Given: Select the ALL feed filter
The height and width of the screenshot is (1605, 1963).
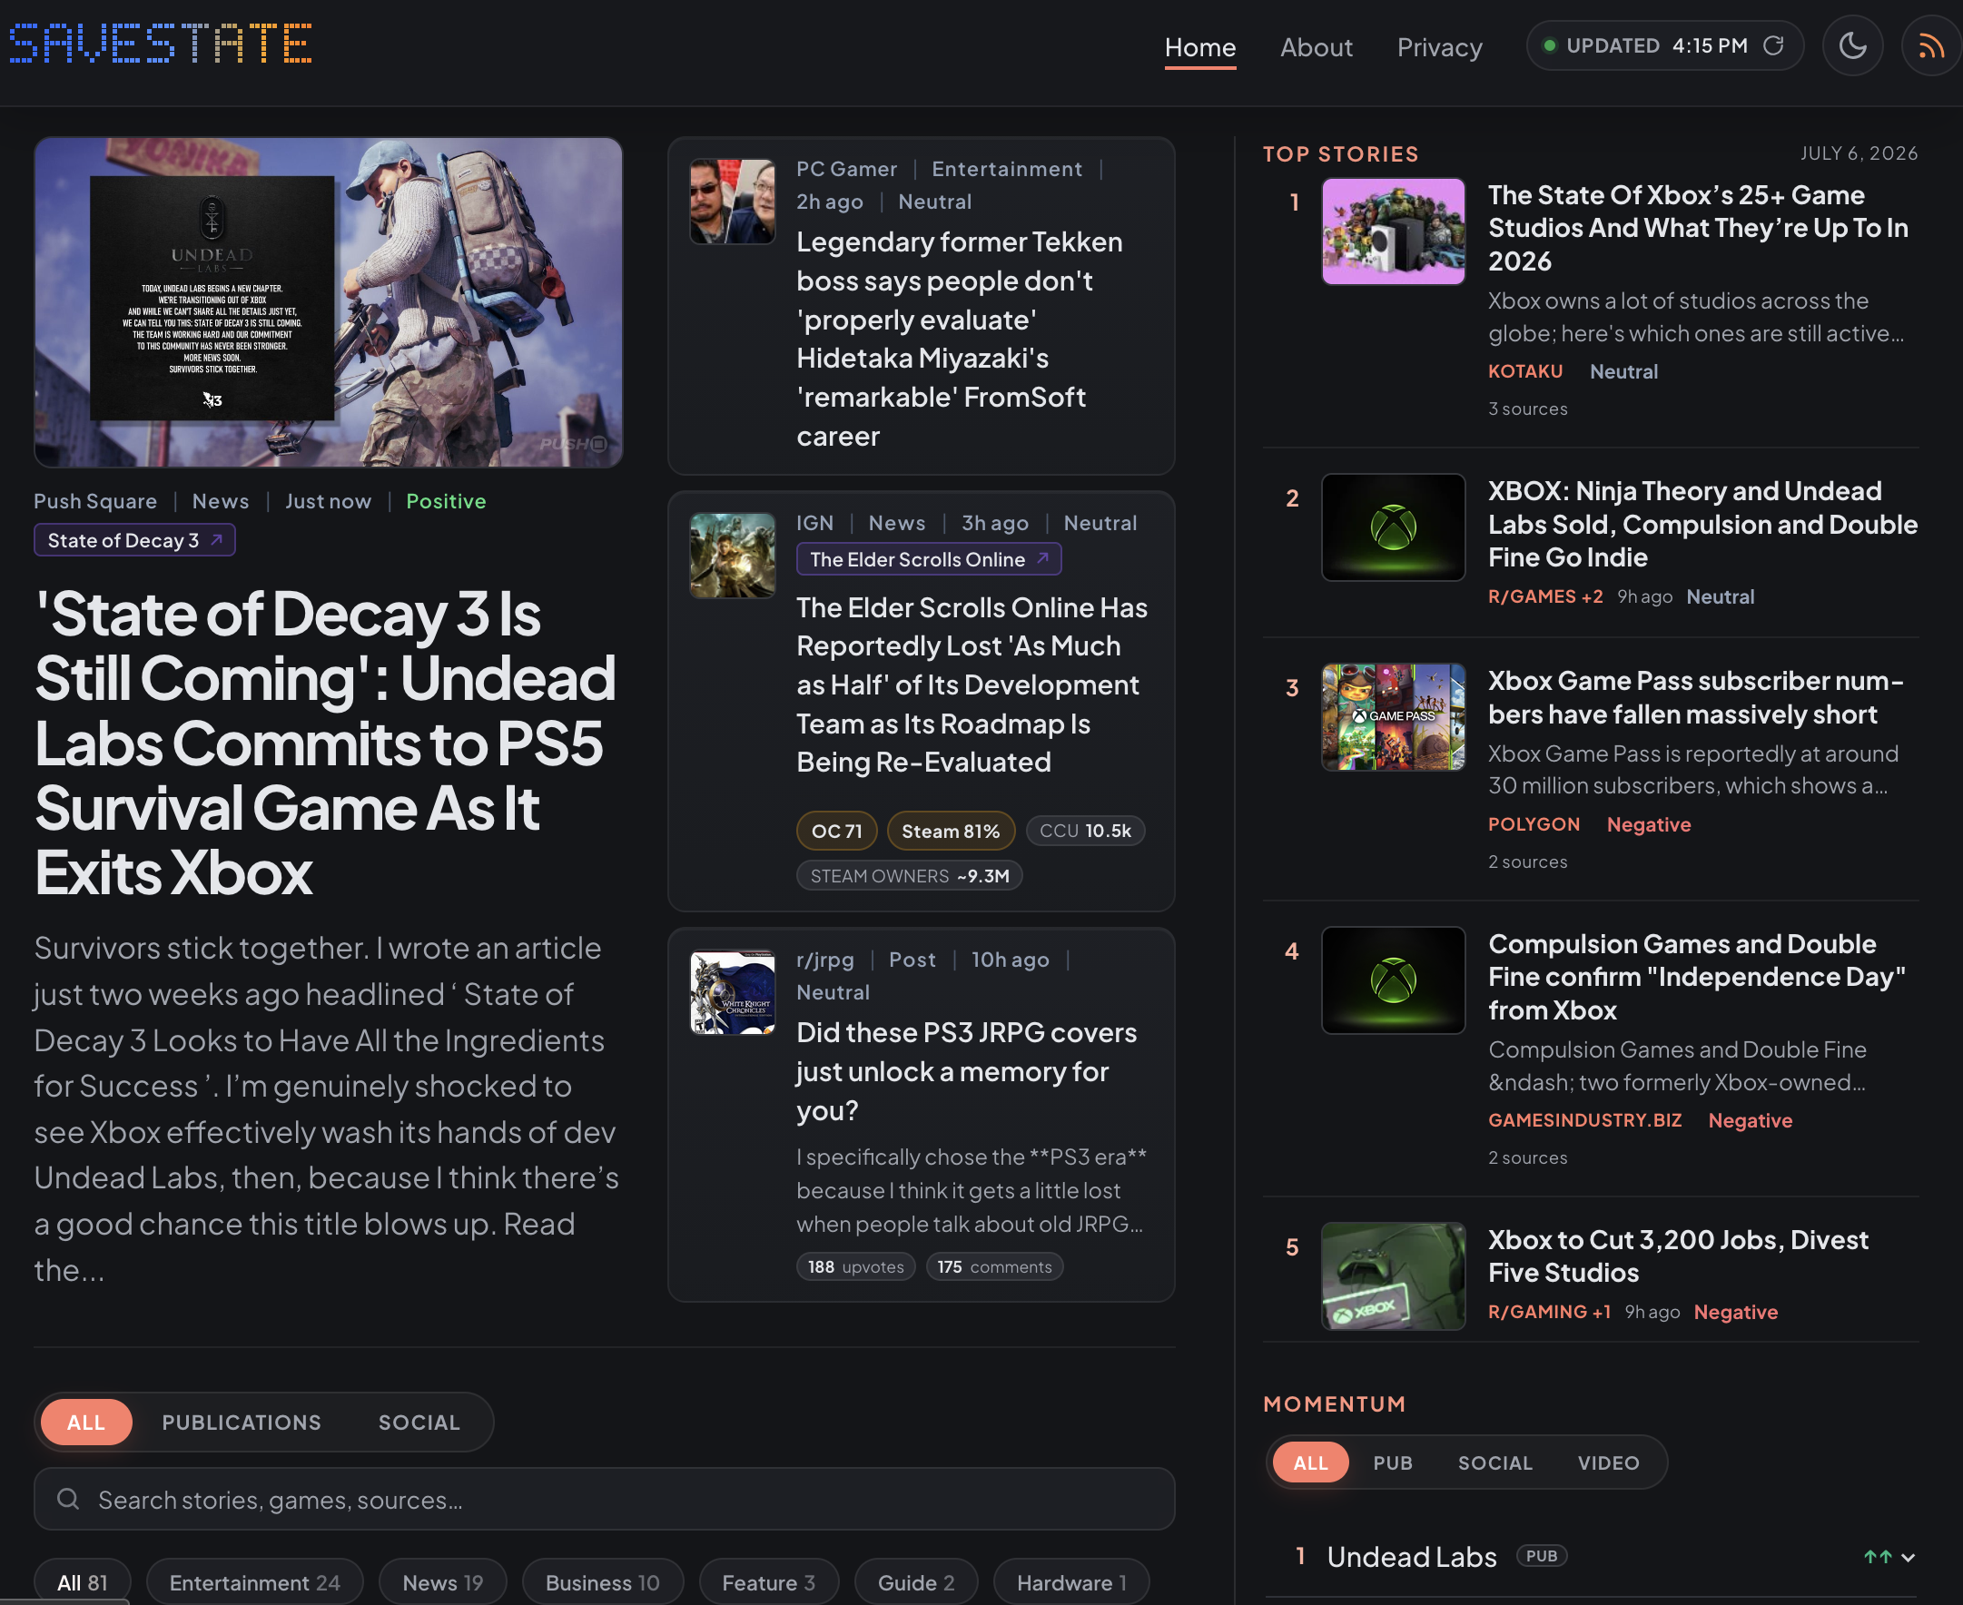Looking at the screenshot, I should [x=86, y=1422].
